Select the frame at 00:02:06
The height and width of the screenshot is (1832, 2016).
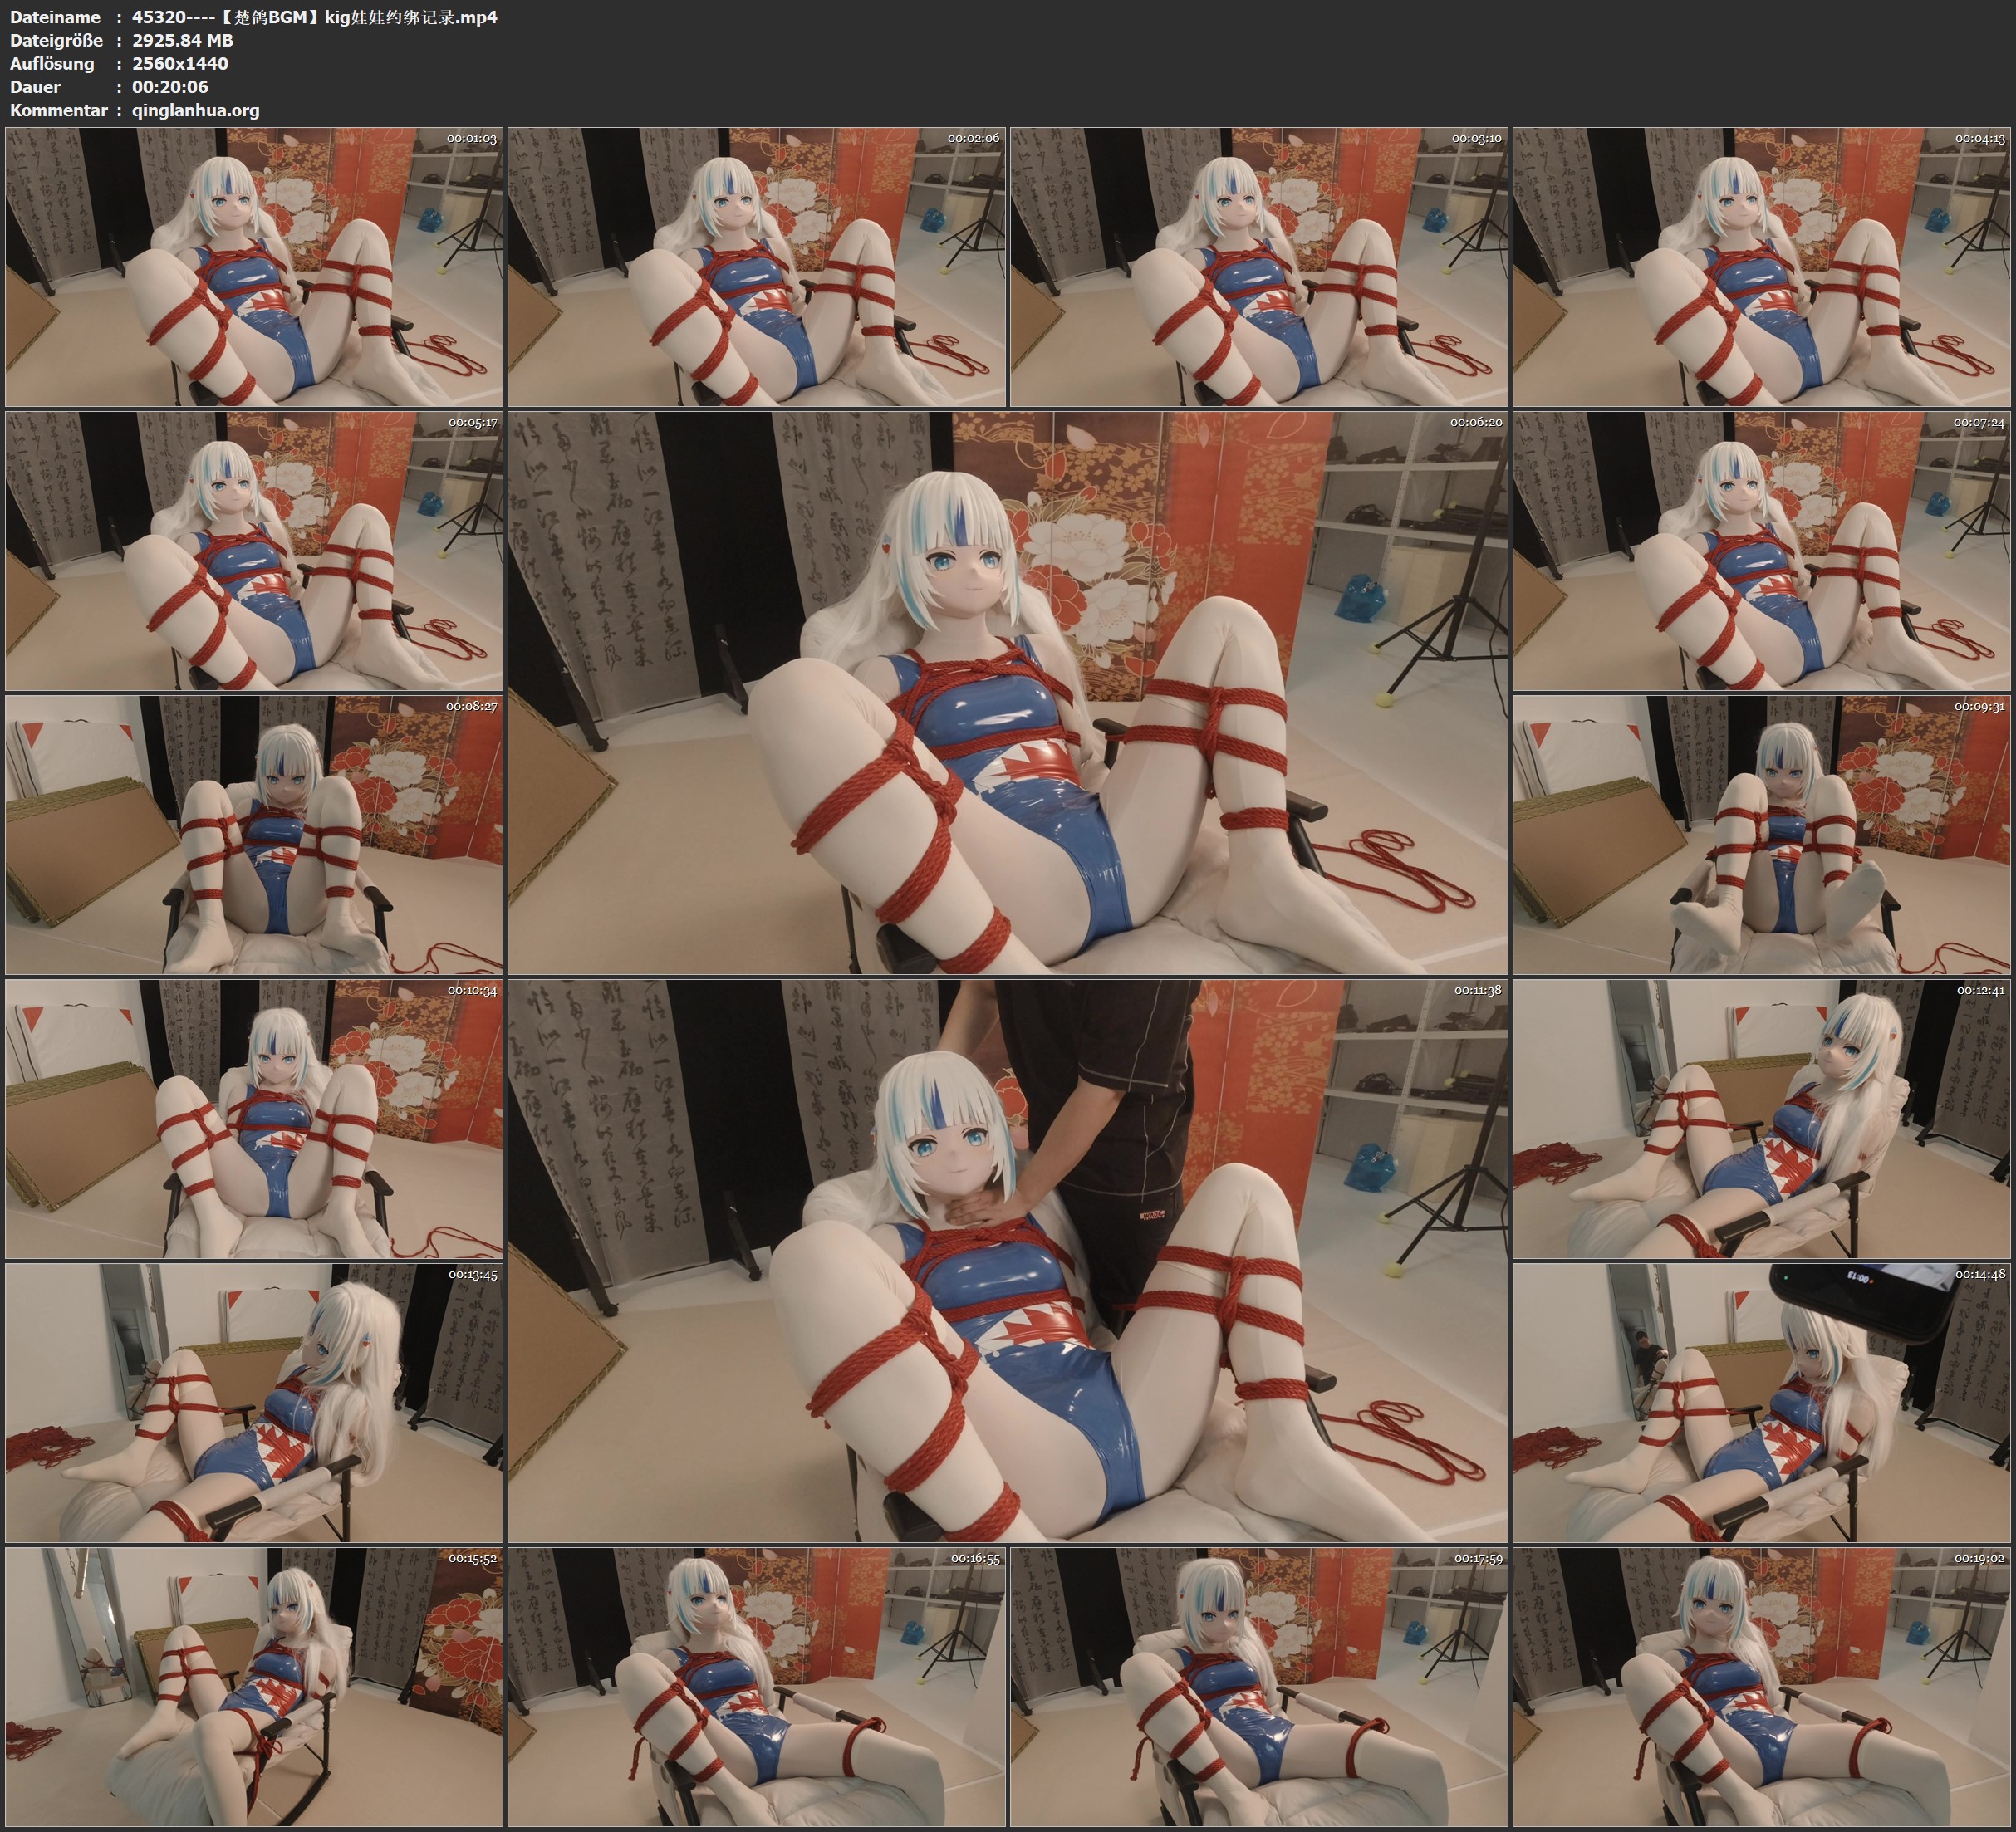(x=756, y=267)
